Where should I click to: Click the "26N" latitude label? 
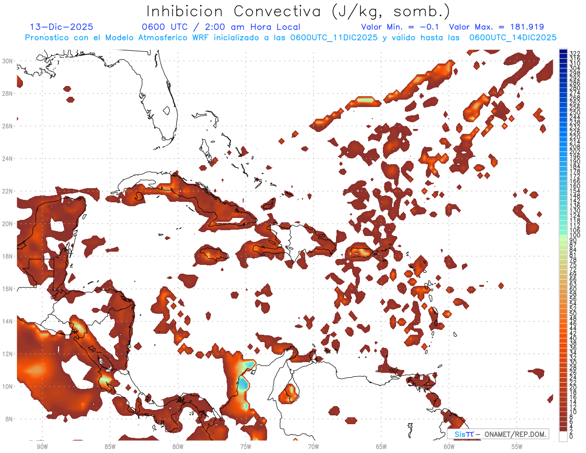(x=8, y=126)
